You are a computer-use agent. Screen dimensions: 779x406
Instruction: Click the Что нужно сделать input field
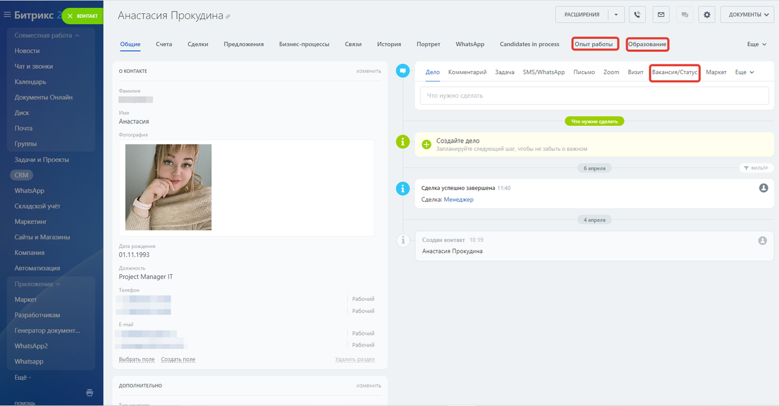[595, 95]
